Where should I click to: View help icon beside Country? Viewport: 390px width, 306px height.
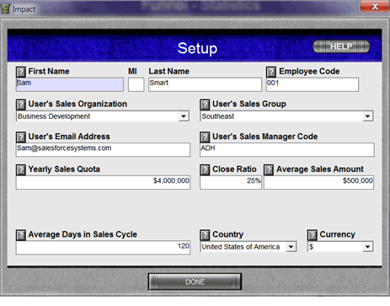(205, 235)
